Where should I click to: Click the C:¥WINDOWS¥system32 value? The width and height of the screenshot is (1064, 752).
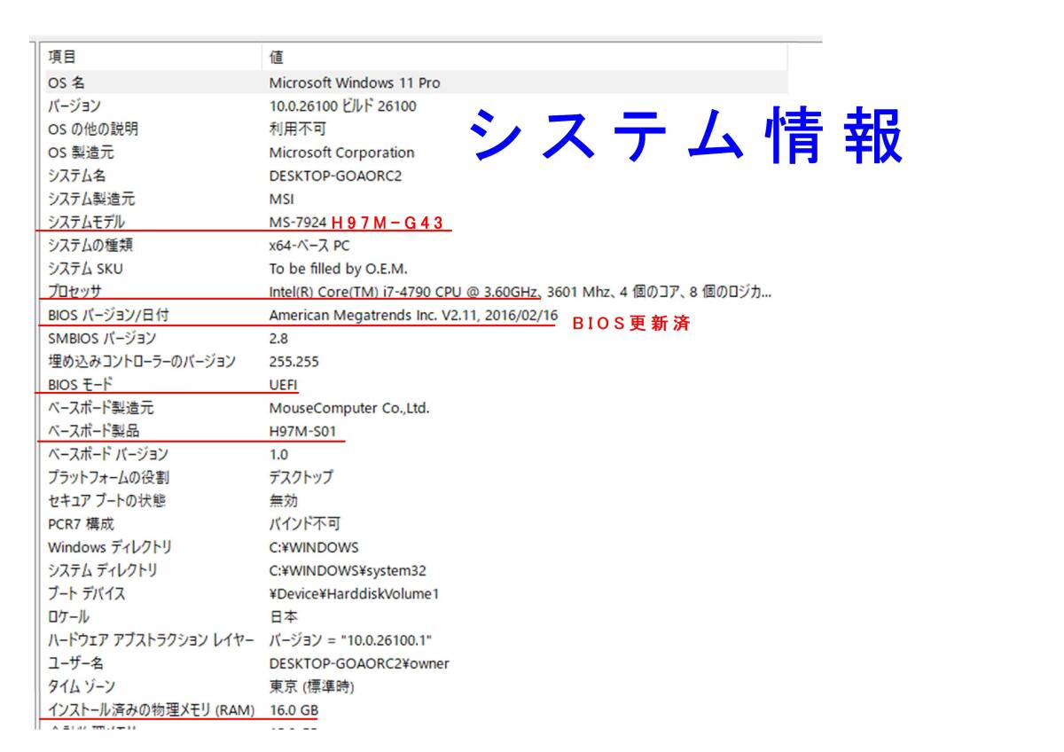pos(348,570)
